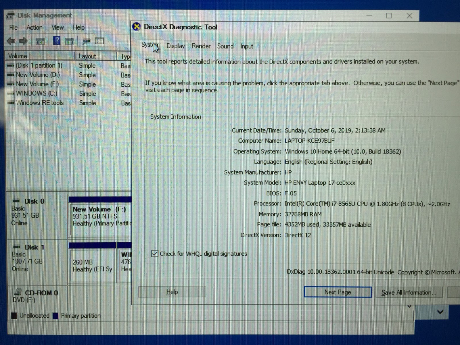The width and height of the screenshot is (460, 345).
Task: Select the New Volume (F:) 931.51 GB partition block
Action: click(101, 220)
